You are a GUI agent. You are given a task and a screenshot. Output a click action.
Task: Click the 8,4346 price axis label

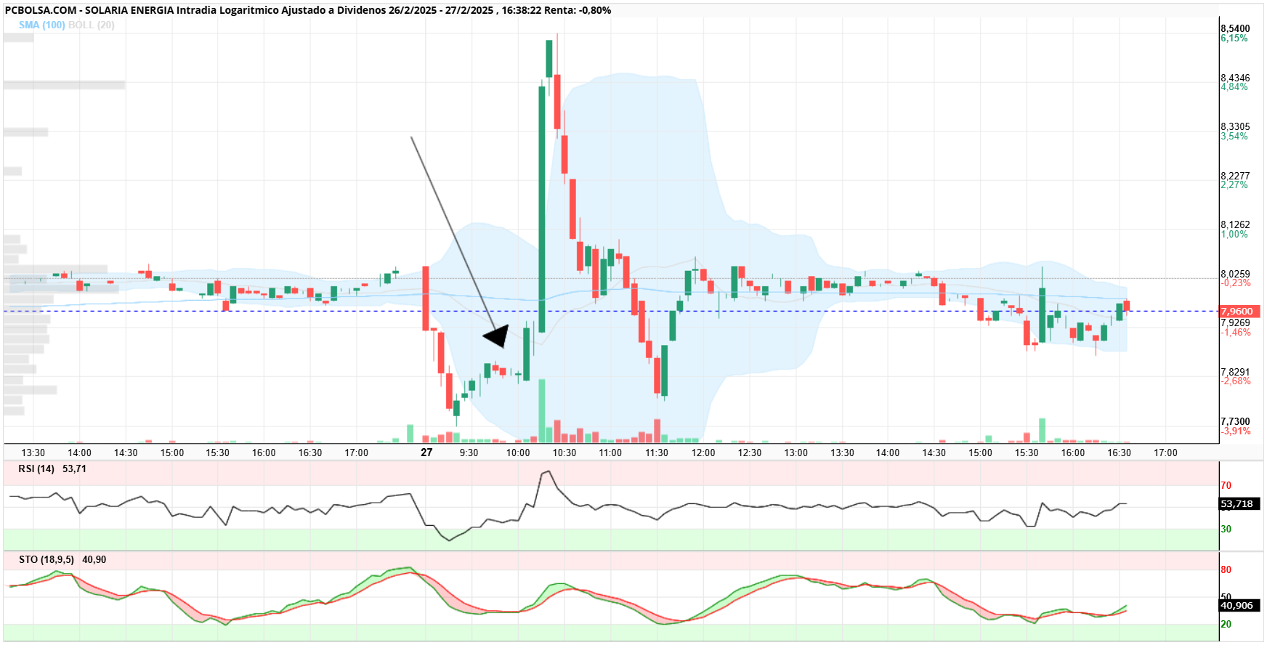click(1235, 78)
